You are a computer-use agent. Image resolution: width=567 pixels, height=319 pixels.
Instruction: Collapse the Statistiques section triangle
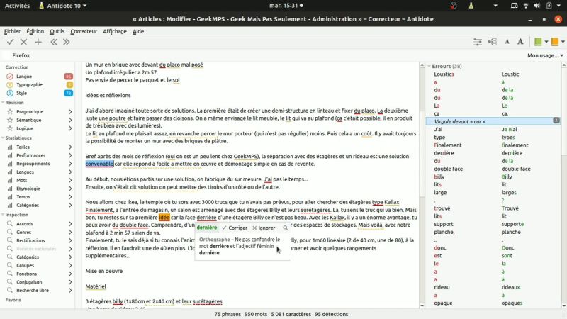coord(3,138)
